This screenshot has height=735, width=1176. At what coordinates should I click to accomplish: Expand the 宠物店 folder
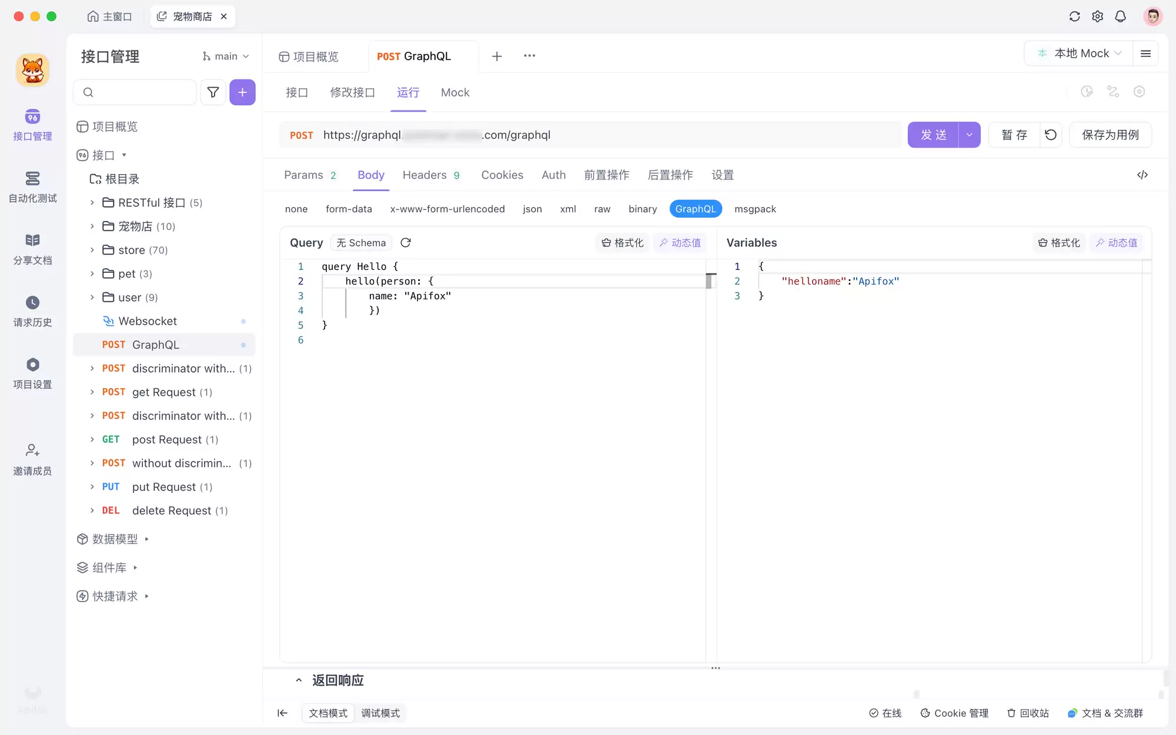pos(92,226)
